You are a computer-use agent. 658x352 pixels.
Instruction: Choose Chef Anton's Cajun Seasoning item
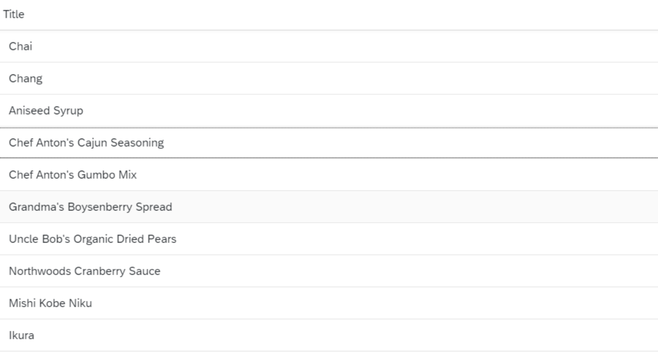tap(329, 142)
